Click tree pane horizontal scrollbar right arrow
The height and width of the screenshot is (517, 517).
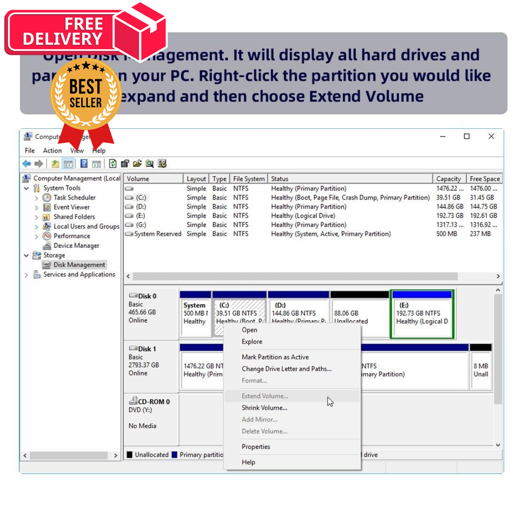[116, 456]
